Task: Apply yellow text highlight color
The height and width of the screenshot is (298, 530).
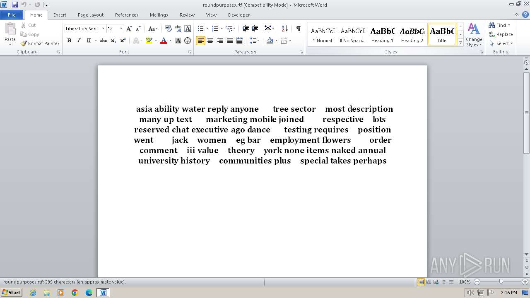Action: pos(149,41)
